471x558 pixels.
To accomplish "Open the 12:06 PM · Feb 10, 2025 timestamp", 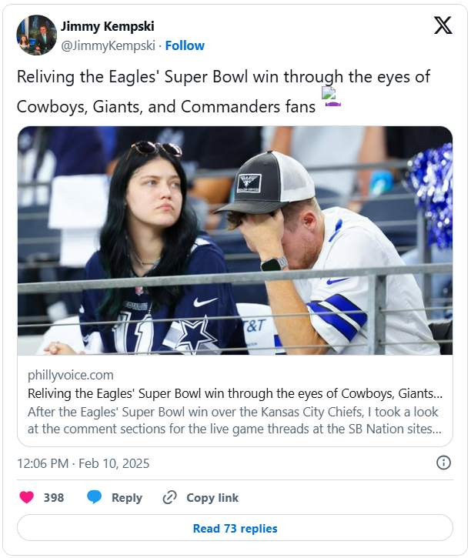I will click(83, 463).
